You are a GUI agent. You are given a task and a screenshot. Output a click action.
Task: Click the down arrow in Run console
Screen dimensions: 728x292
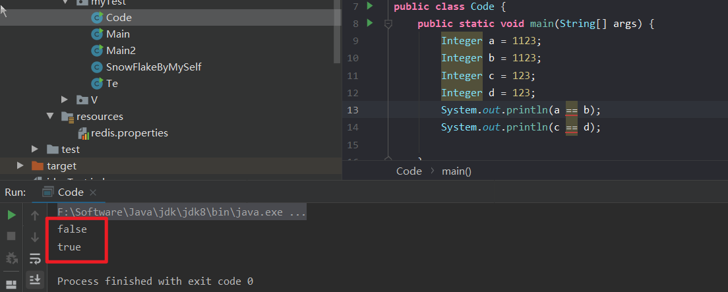(x=35, y=237)
